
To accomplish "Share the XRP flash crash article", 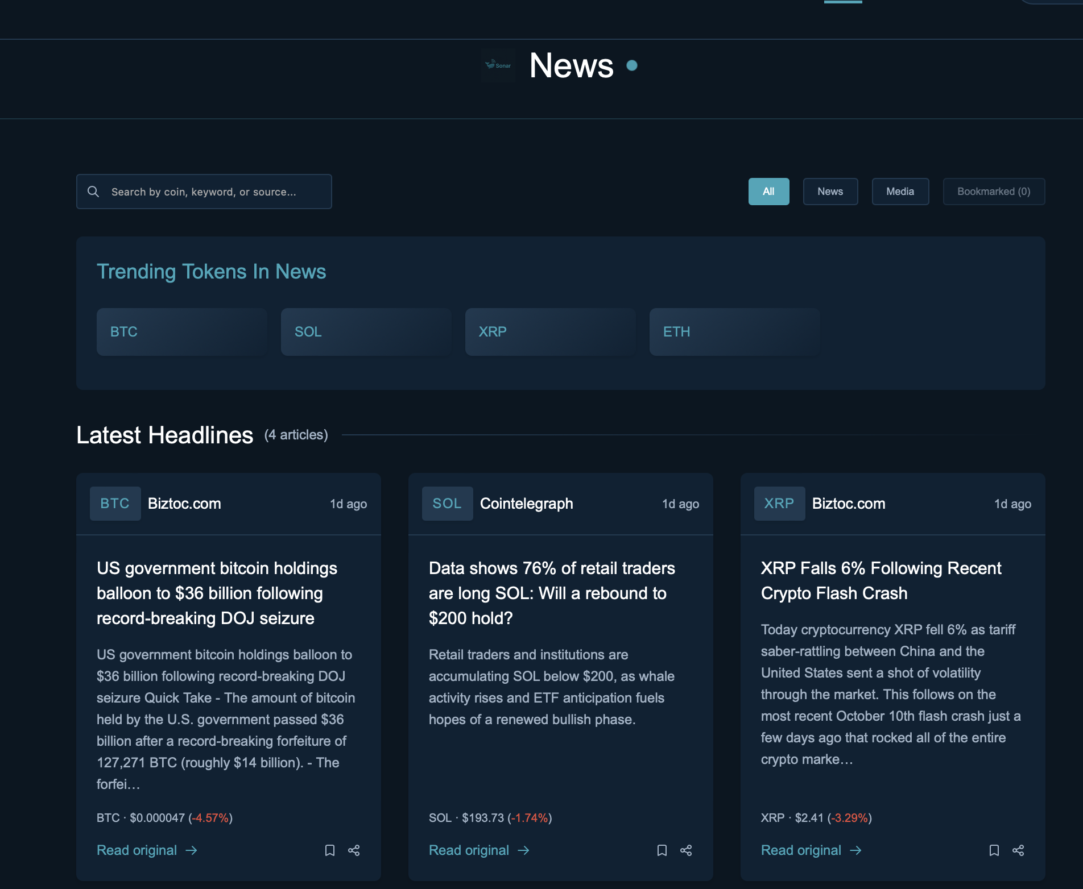I will tap(1018, 850).
